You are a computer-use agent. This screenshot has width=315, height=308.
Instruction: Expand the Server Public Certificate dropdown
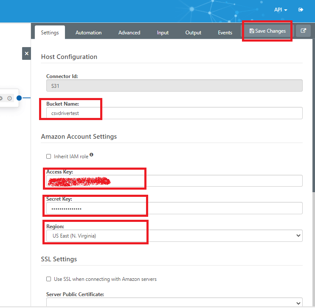click(x=174, y=303)
